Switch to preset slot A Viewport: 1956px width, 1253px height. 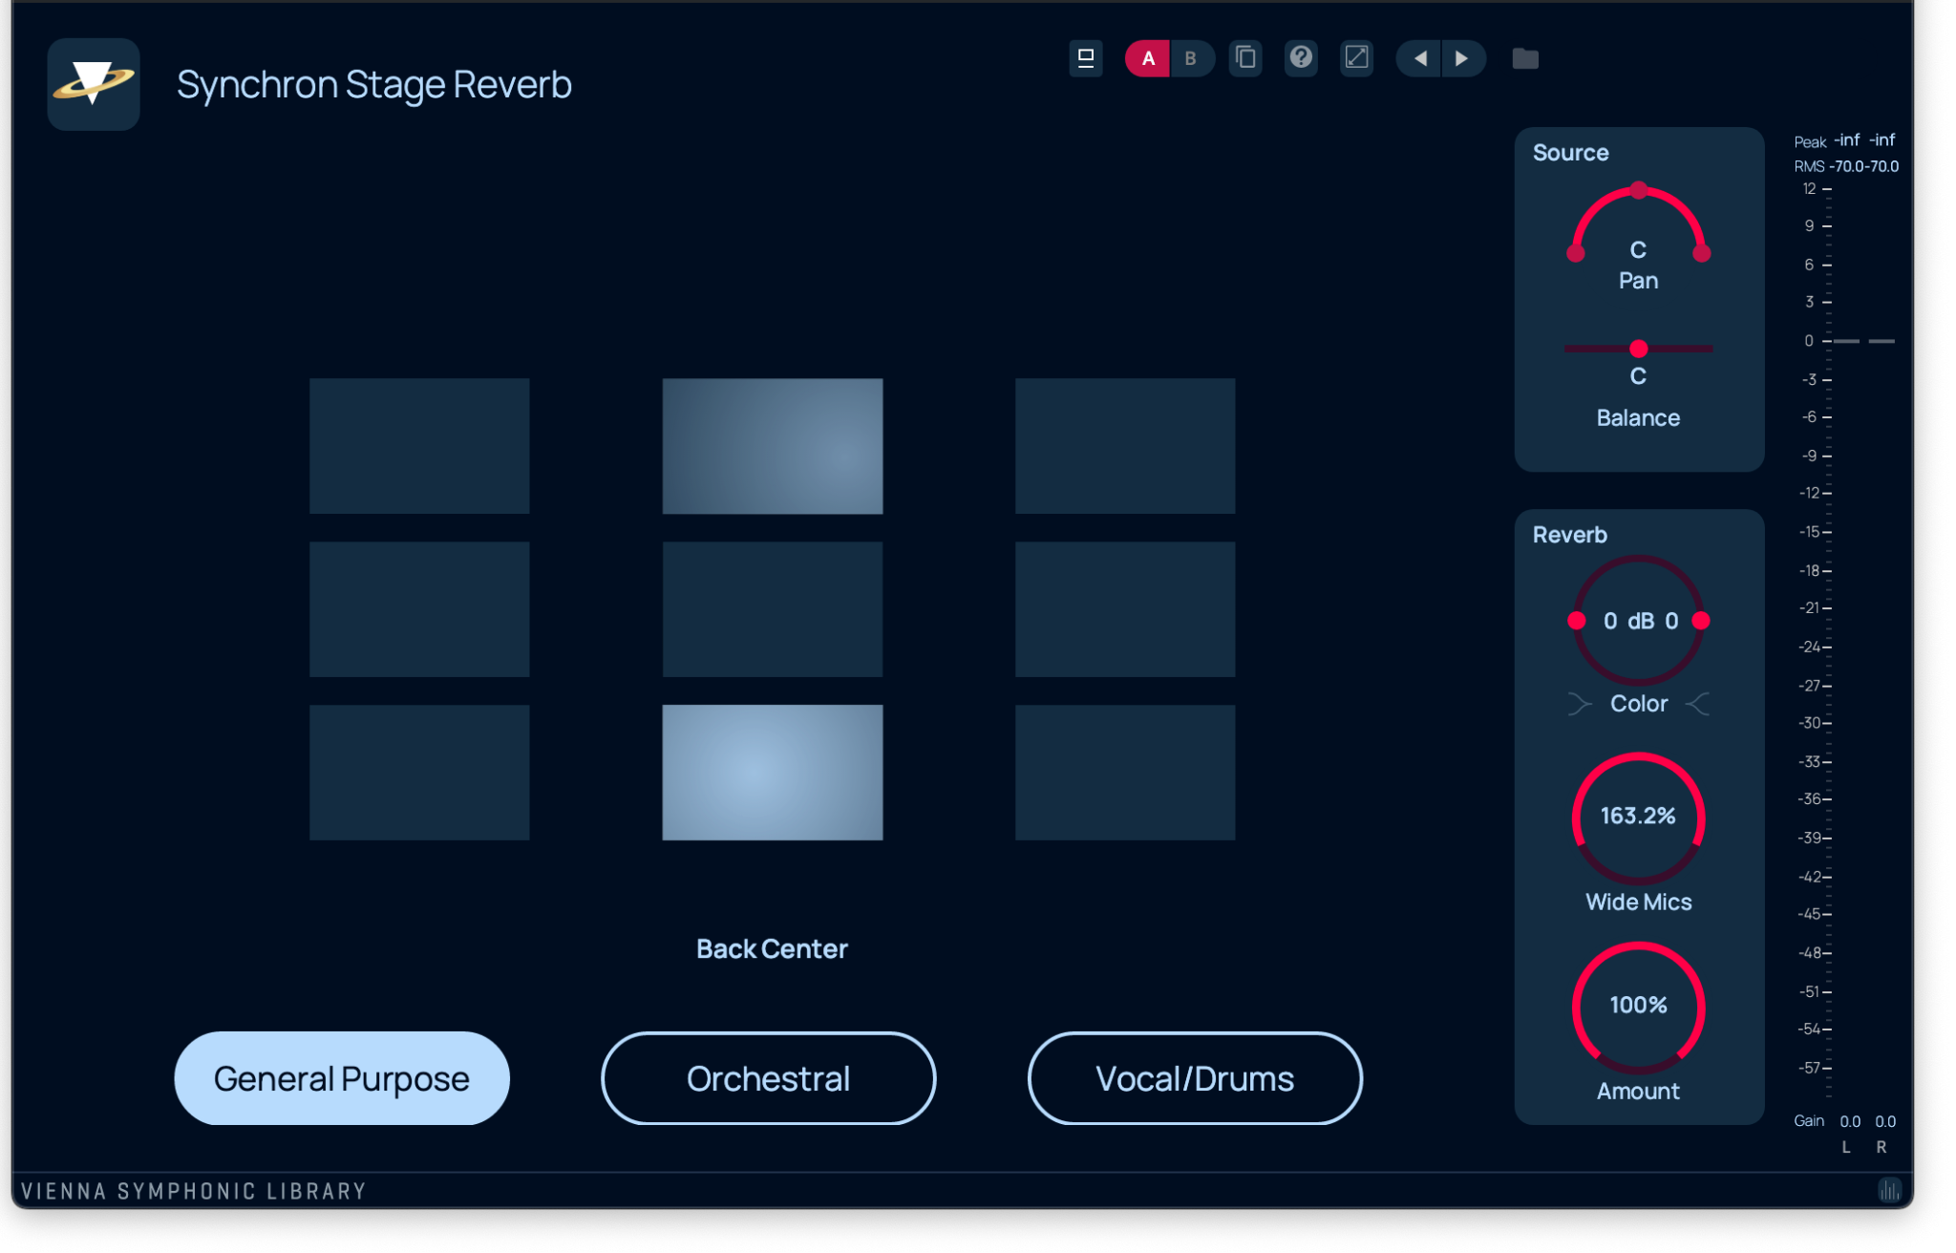(x=1148, y=58)
